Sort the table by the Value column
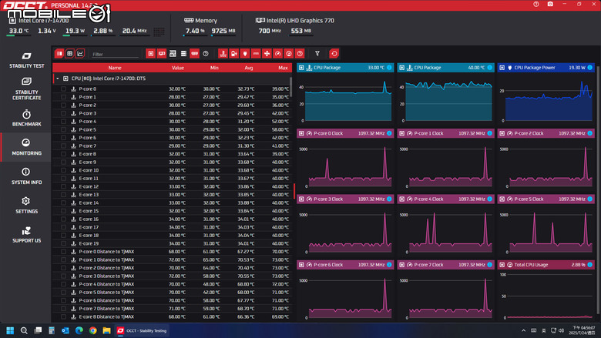601x338 pixels. pyautogui.click(x=178, y=68)
